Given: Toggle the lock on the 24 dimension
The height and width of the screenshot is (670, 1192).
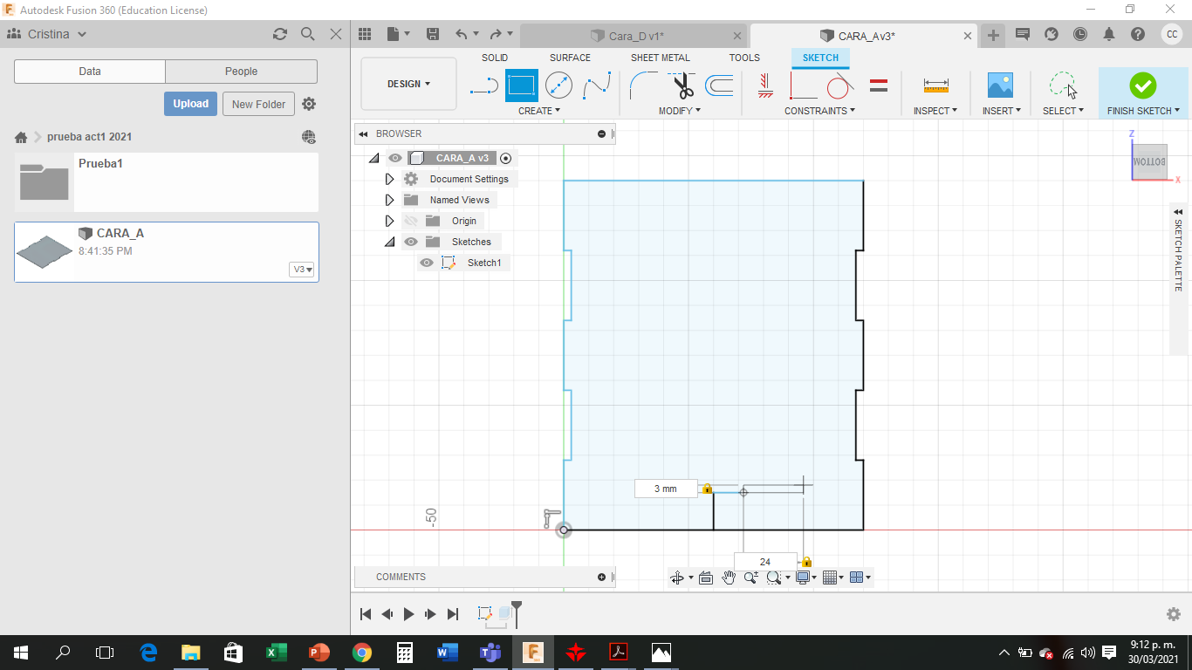Looking at the screenshot, I should 807,562.
